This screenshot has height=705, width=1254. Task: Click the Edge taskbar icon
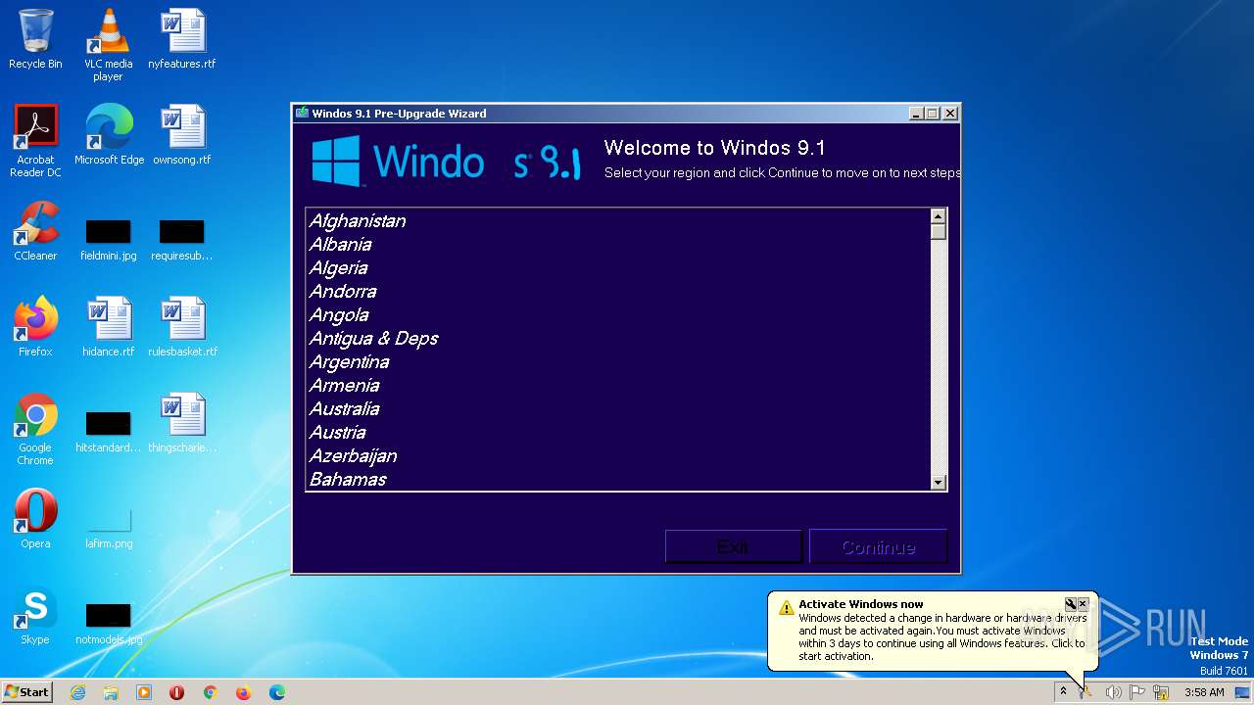277,692
